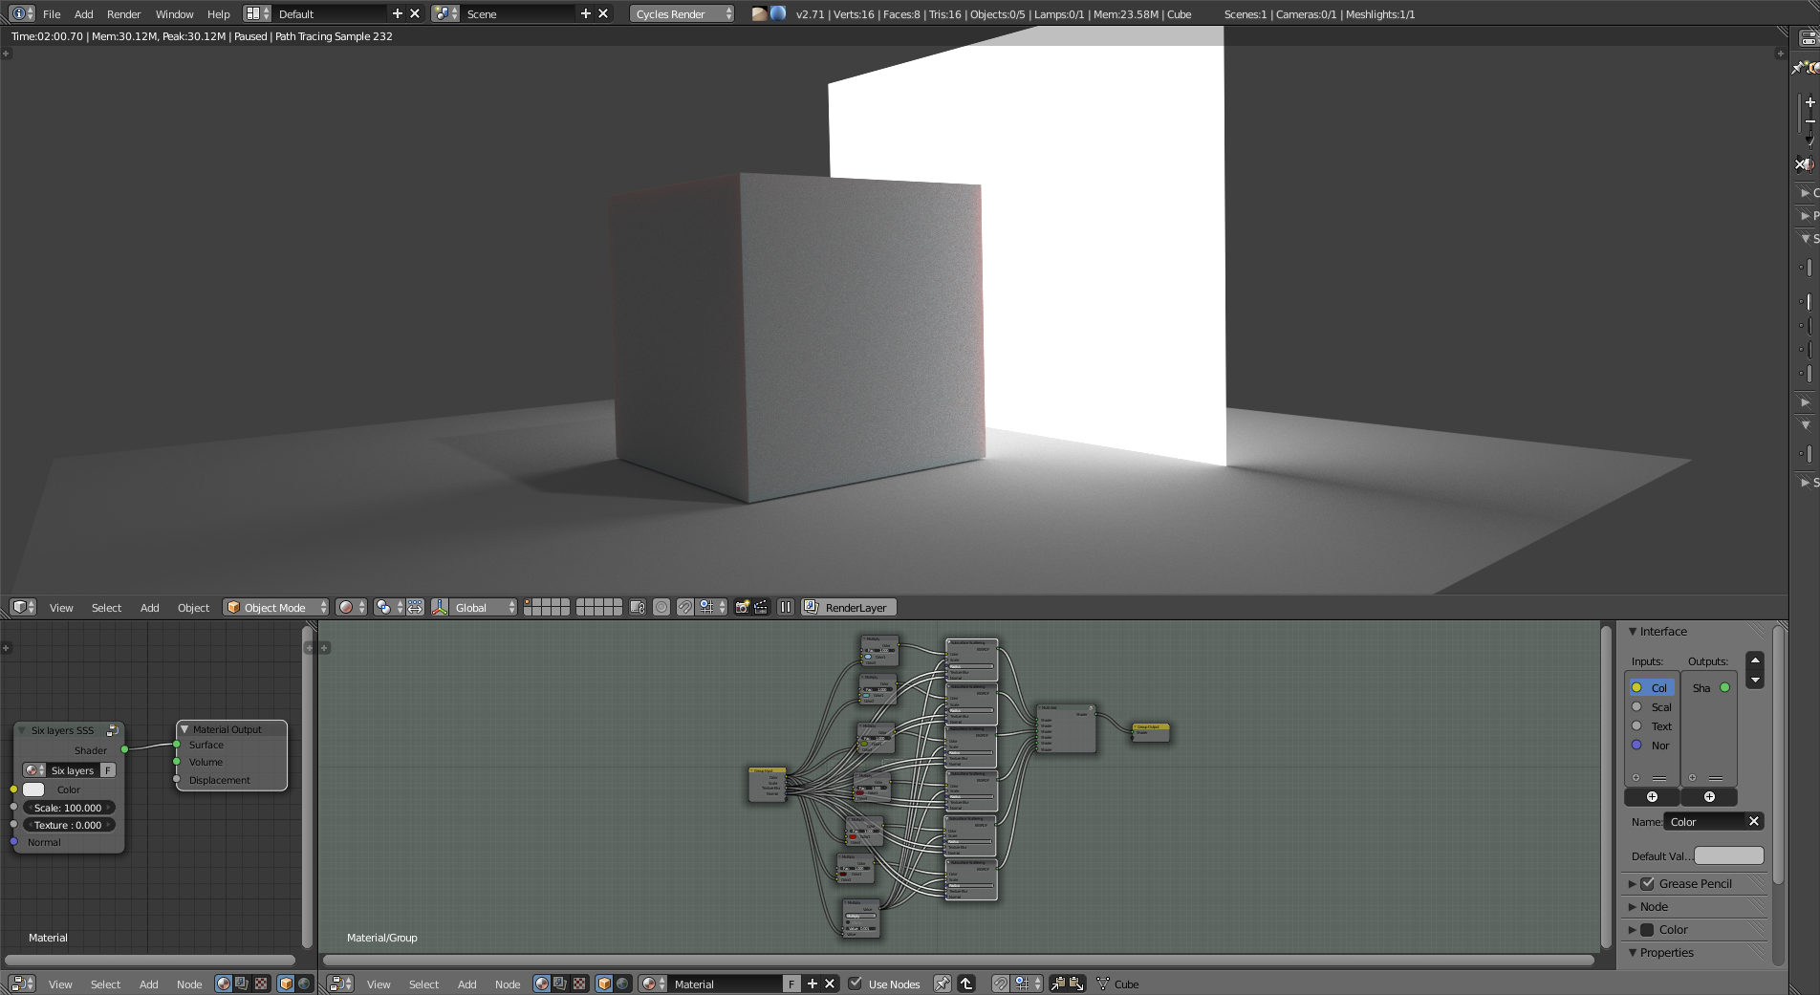The height and width of the screenshot is (995, 1820).
Task: Click the scene browse icon
Action: (x=445, y=13)
